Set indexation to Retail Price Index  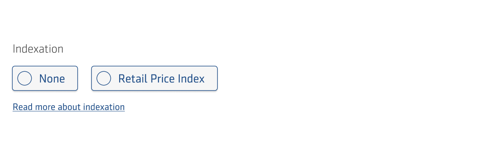click(x=154, y=79)
